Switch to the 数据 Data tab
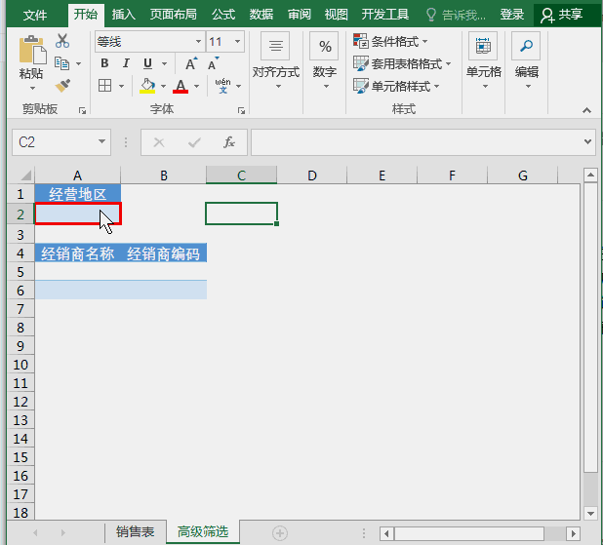The image size is (603, 545). (261, 15)
